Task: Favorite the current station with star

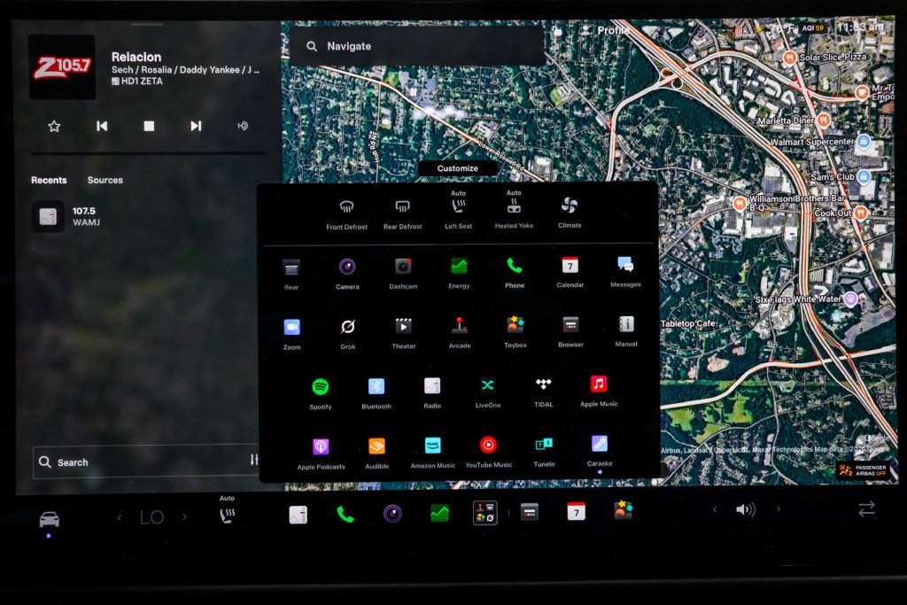Action: 54,126
